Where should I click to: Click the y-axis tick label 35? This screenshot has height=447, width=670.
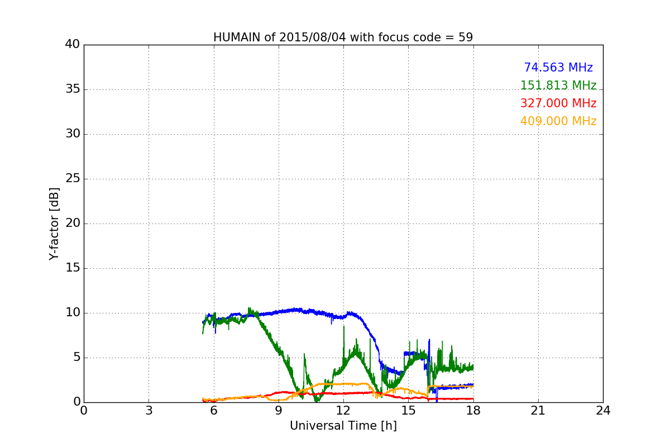point(72,89)
